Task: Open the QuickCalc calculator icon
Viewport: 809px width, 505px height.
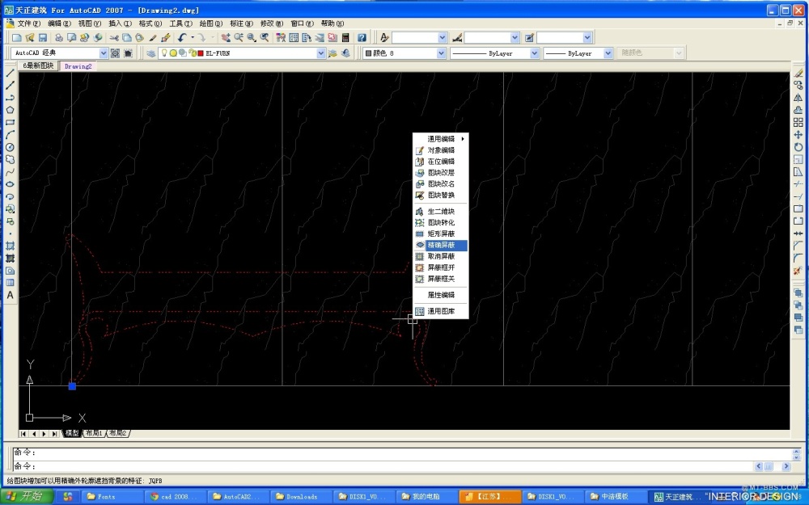Action: coord(345,38)
